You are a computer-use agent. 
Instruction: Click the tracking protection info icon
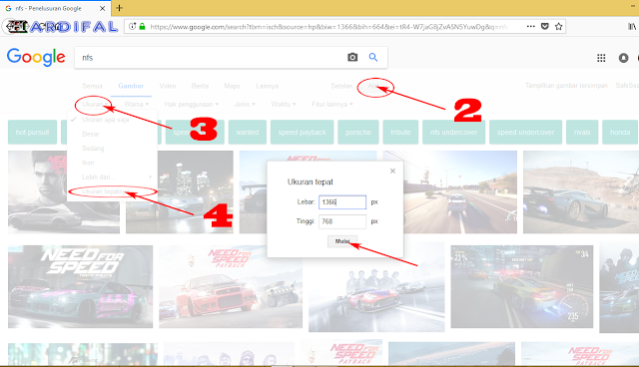[132, 27]
